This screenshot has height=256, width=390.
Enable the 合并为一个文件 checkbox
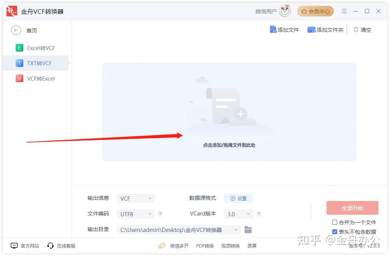pos(335,222)
